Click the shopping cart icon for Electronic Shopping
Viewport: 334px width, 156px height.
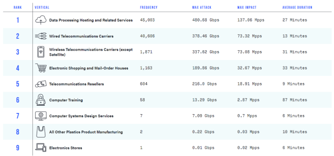(x=41, y=68)
